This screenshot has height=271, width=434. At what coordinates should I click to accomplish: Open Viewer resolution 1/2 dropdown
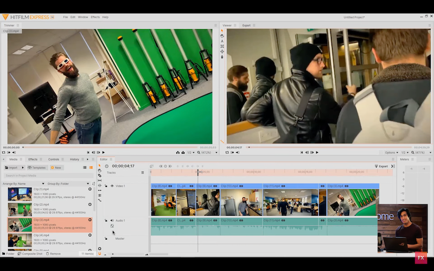(x=405, y=152)
